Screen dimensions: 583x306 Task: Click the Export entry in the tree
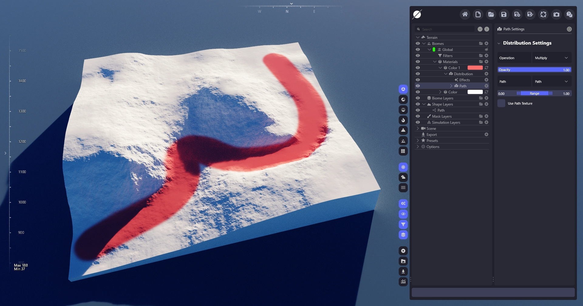pos(431,134)
